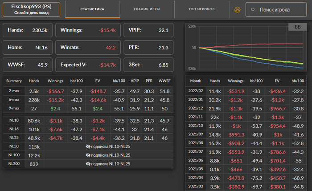Select the 2021/10 month row

246,126
